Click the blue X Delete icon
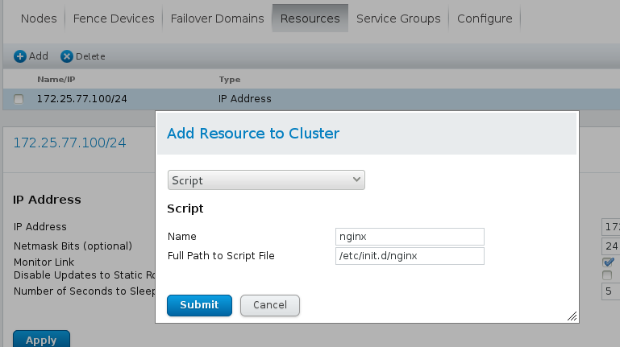 67,56
